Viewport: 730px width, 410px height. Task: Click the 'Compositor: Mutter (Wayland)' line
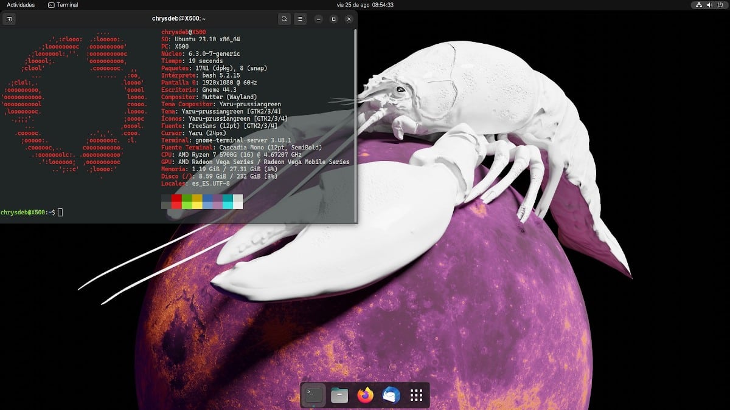pos(209,97)
